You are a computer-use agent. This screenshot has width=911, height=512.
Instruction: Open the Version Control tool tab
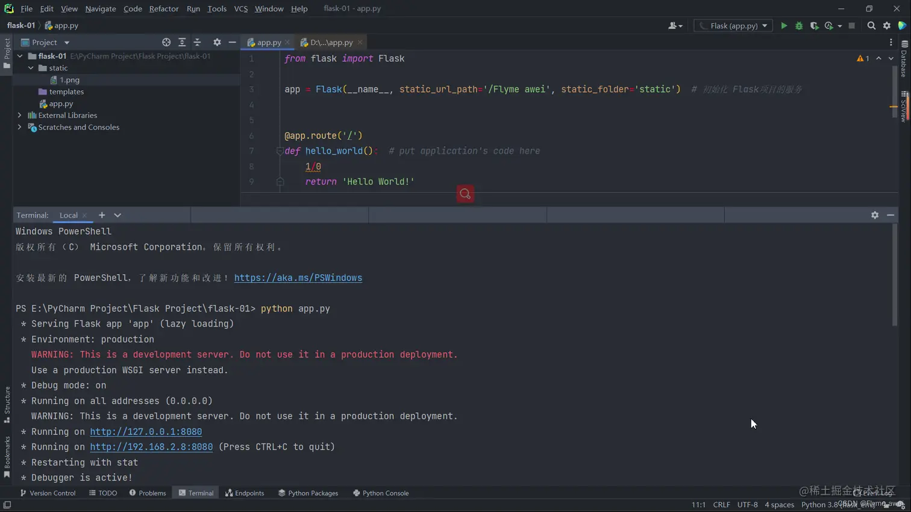click(x=48, y=493)
